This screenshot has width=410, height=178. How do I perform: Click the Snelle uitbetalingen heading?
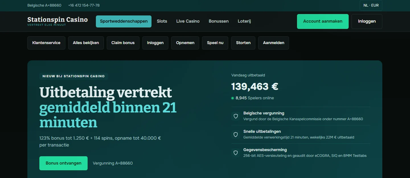(262, 131)
